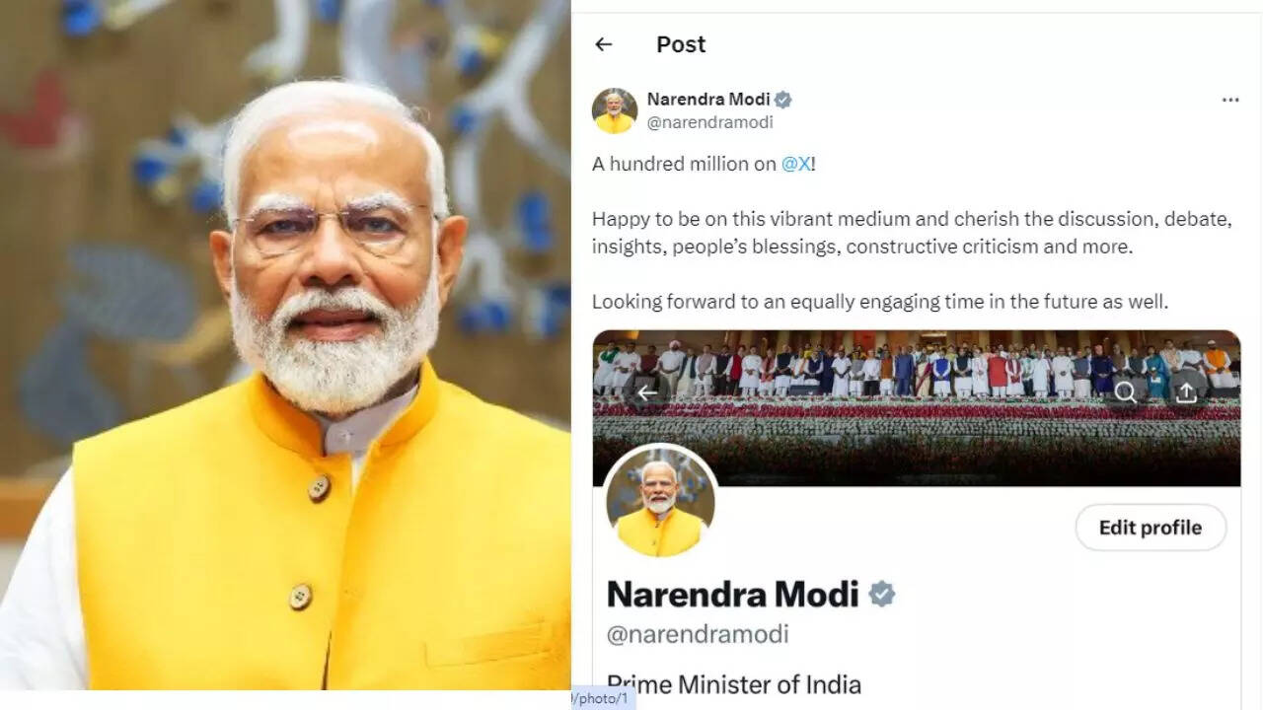Click the Prime Minister of India bio text

(x=734, y=684)
